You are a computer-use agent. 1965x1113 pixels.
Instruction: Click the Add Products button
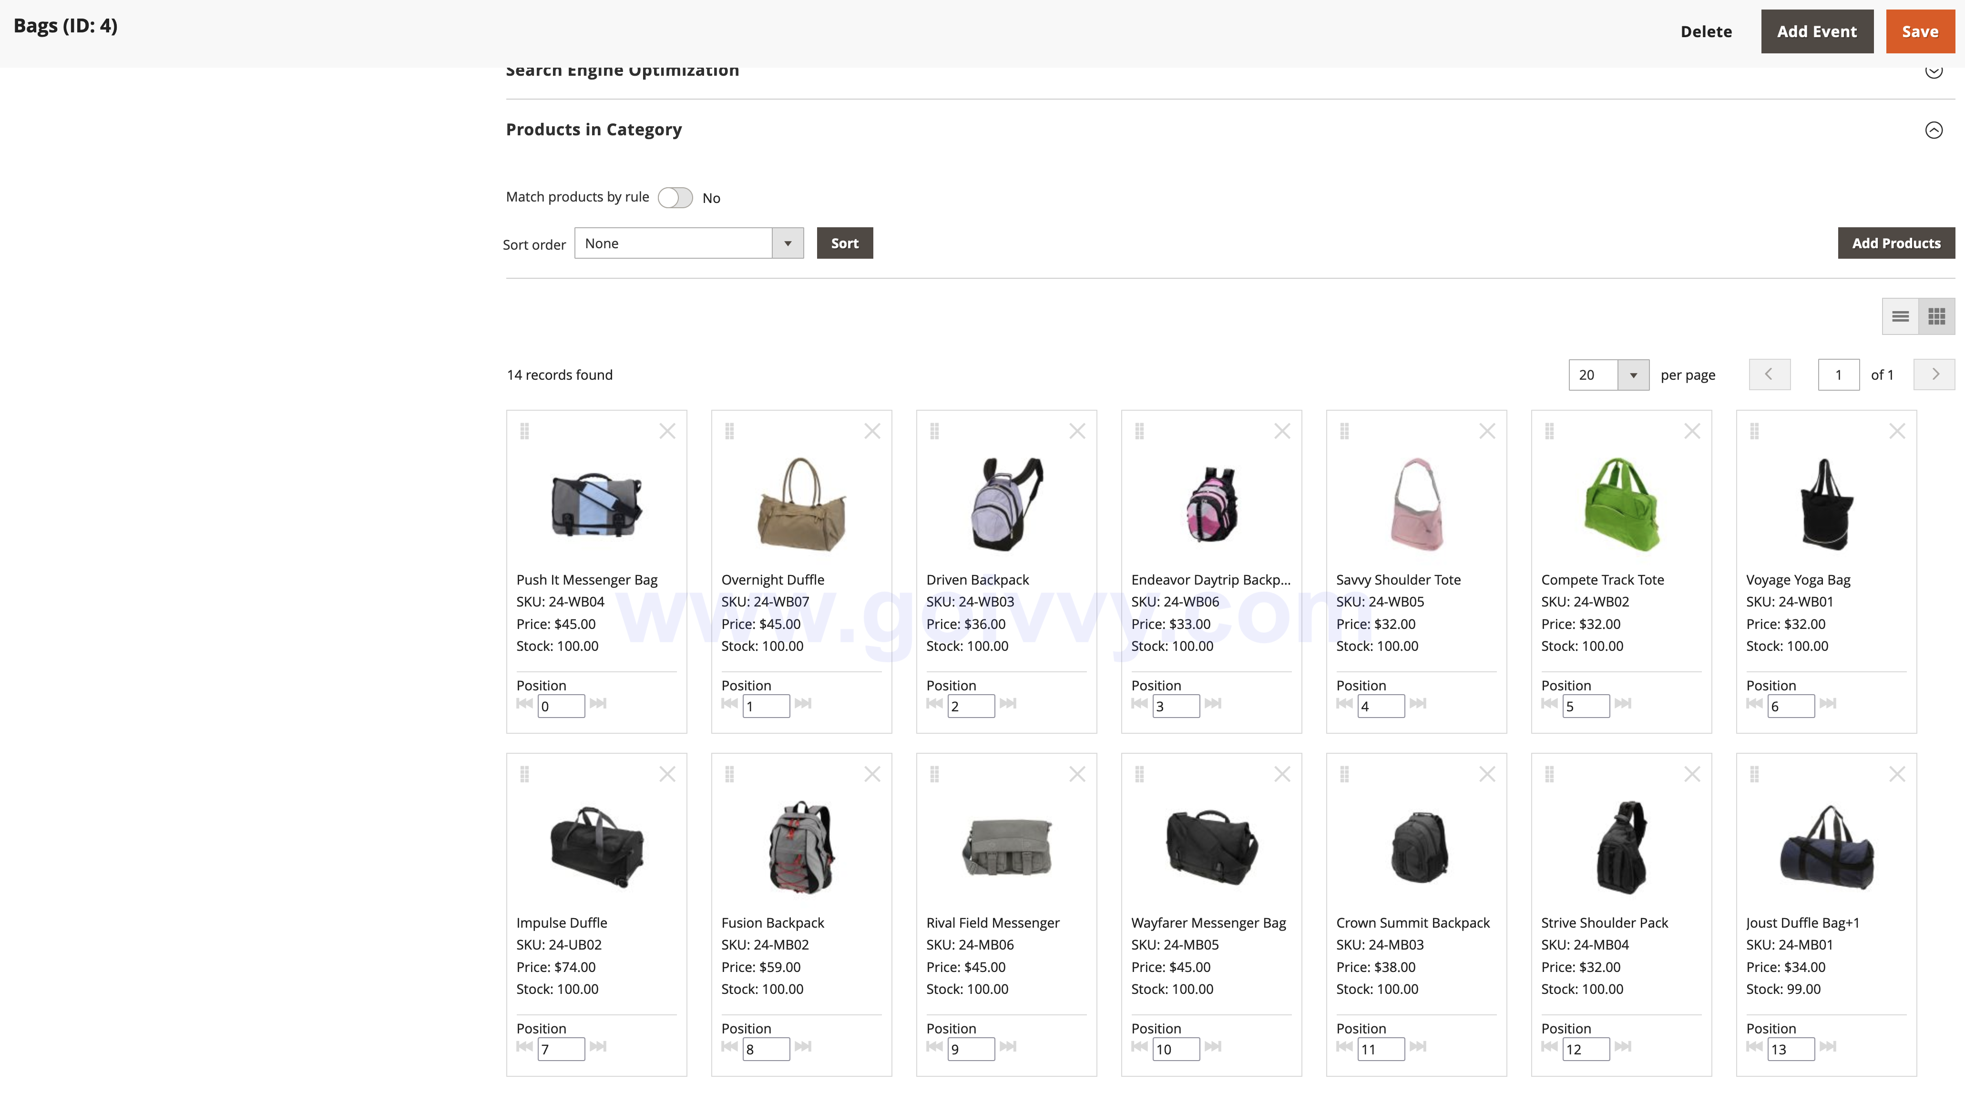point(1896,243)
